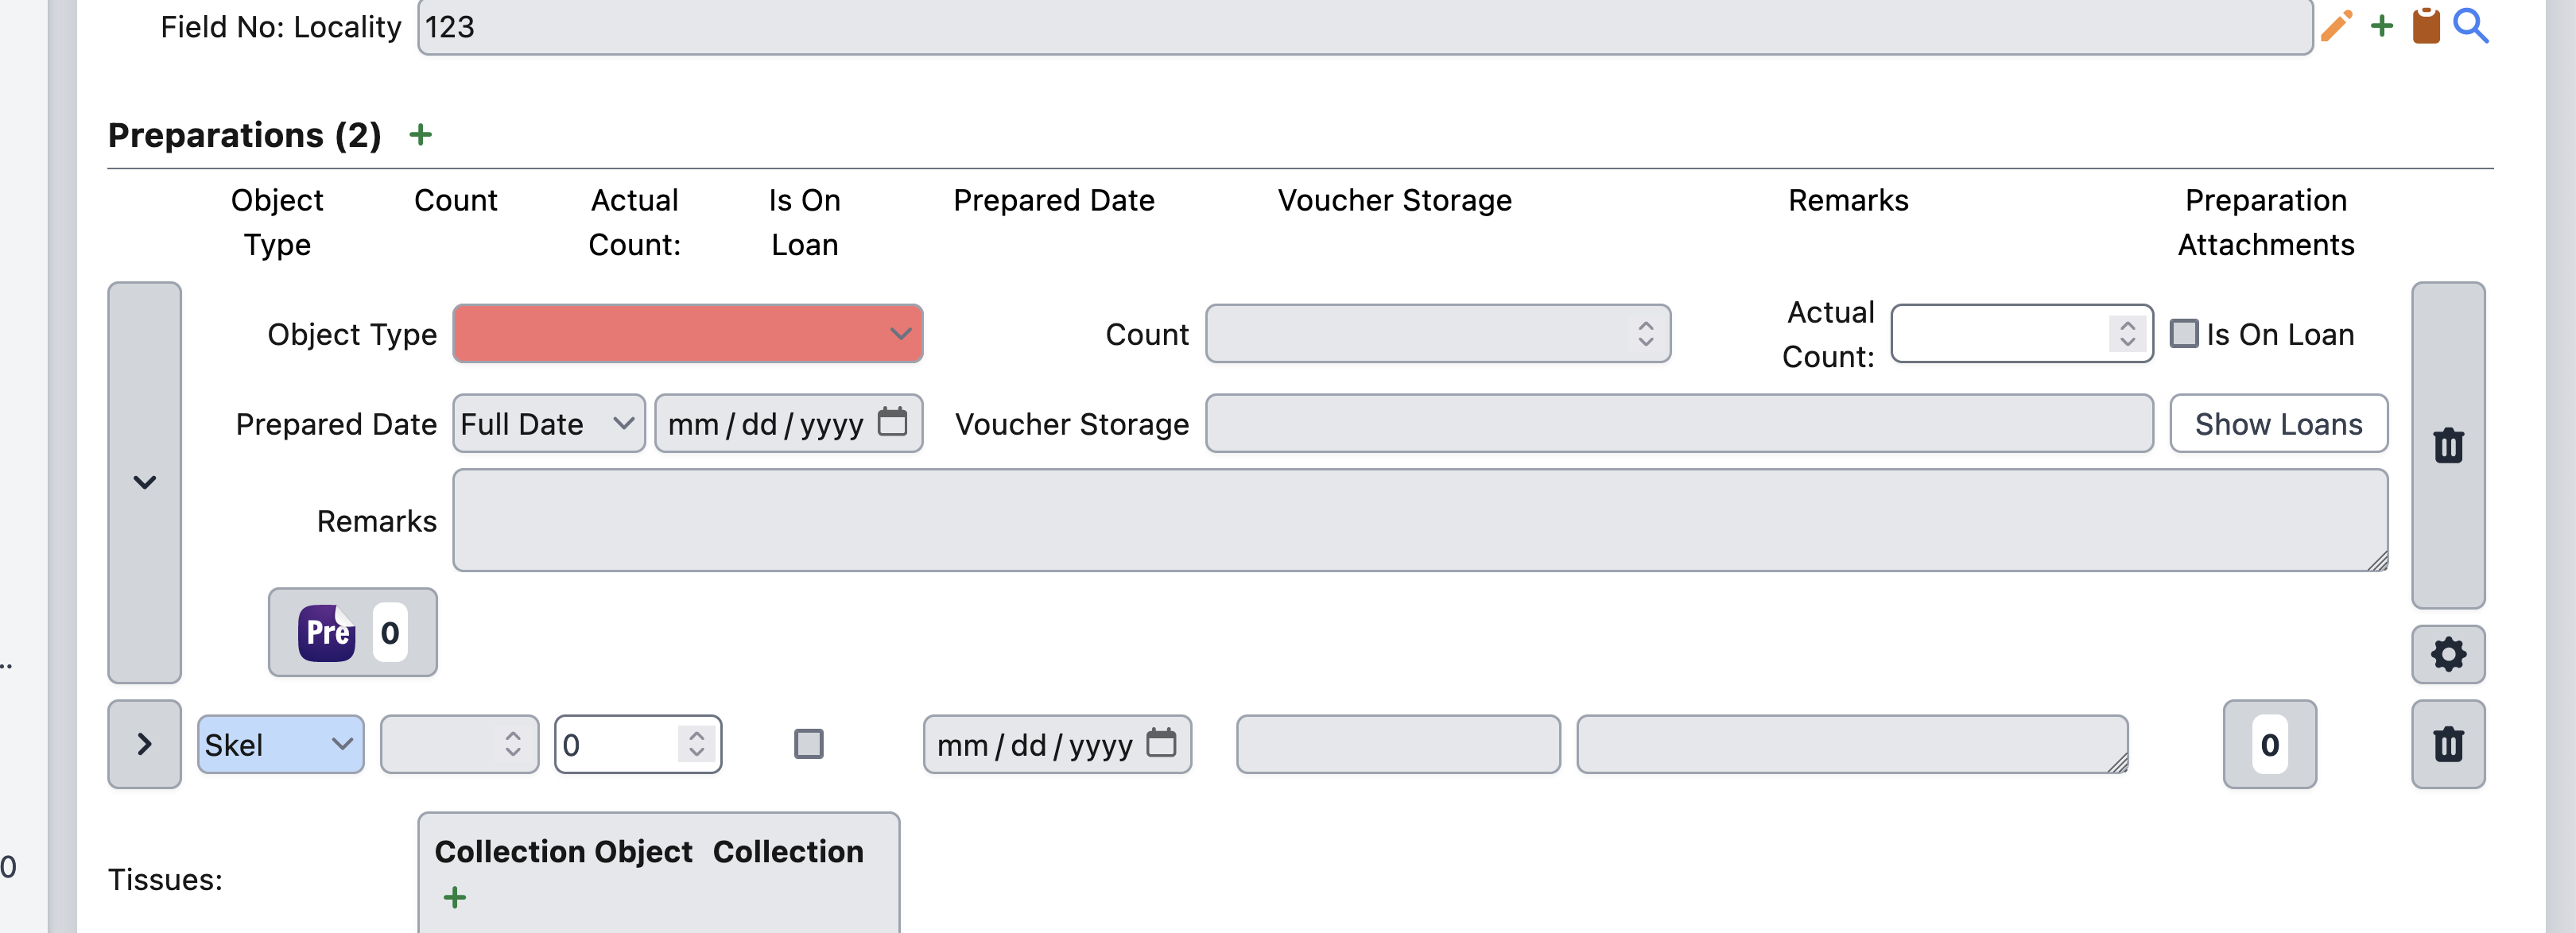This screenshot has width=2576, height=933.
Task: Open preparation settings with the gear icon
Action: click(2447, 654)
